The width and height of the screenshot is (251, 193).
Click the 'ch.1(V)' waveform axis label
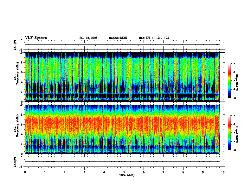pyautogui.click(x=15, y=45)
